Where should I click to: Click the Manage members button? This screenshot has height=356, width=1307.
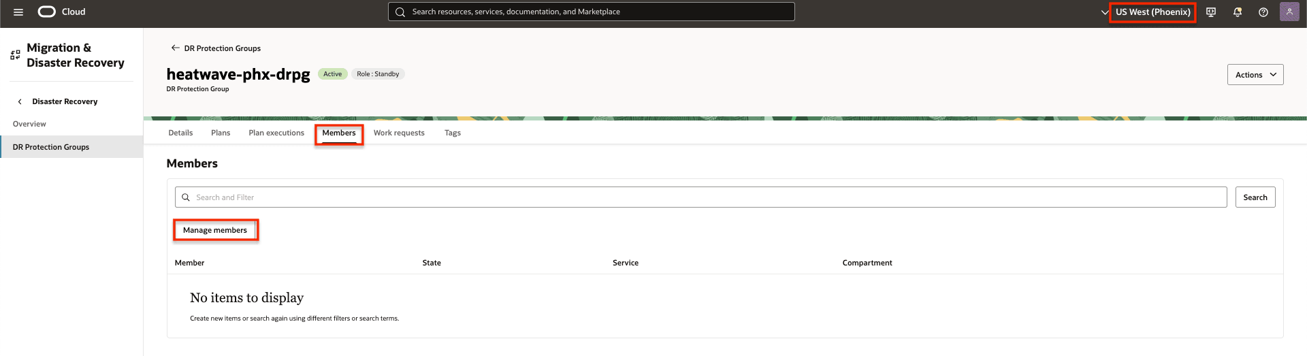pos(215,230)
